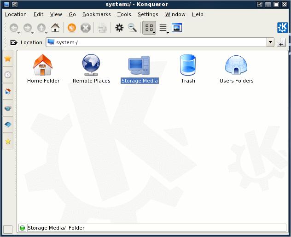Image resolution: width=291 pixels, height=237 pixels.
Task: Open Network sidebar tab
Action: (x=8, y=108)
